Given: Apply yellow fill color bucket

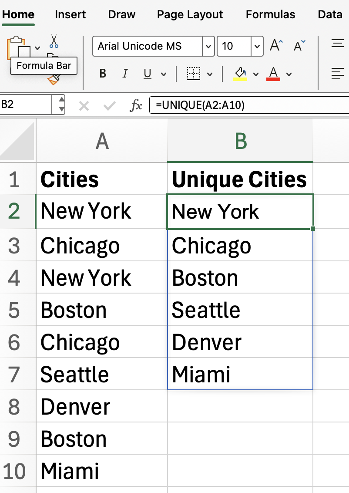Looking at the screenshot, I should pos(240,74).
